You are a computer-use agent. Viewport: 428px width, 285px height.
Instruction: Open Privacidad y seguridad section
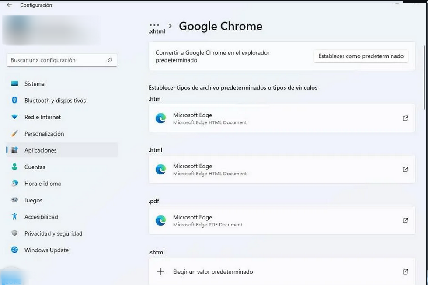53,233
